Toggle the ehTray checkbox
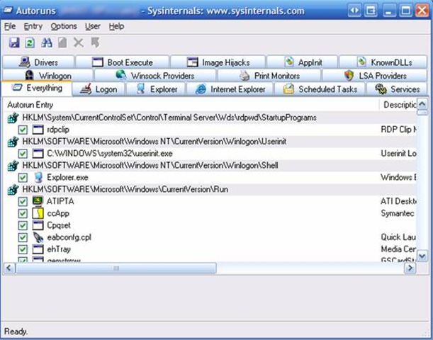This screenshot has height=340, width=433. click(23, 249)
